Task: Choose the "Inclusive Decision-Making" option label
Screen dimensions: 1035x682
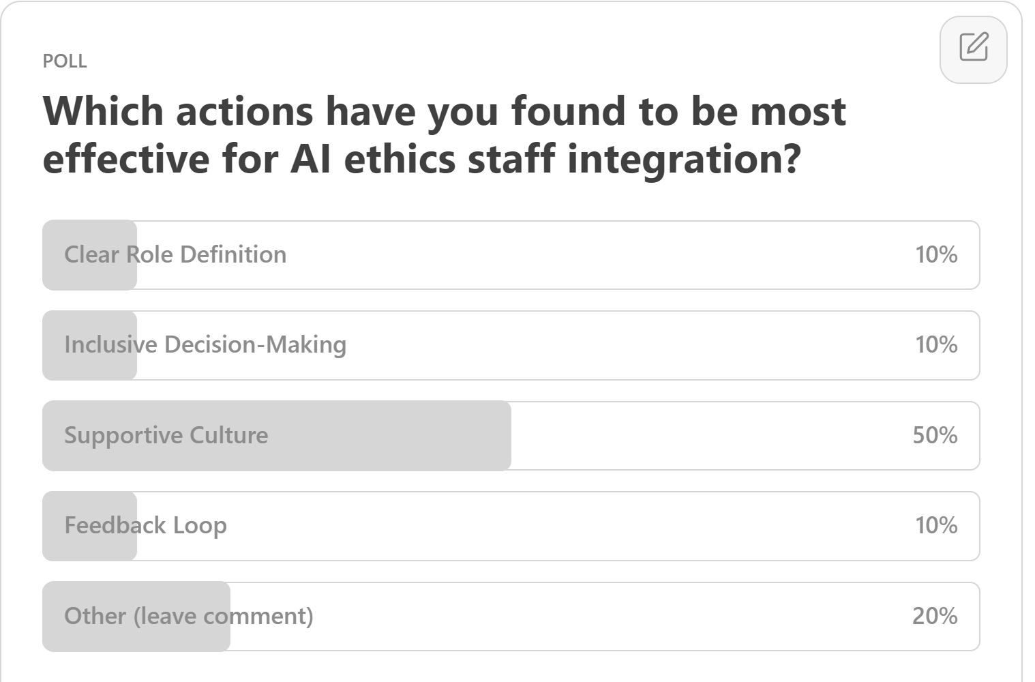Action: click(x=205, y=344)
